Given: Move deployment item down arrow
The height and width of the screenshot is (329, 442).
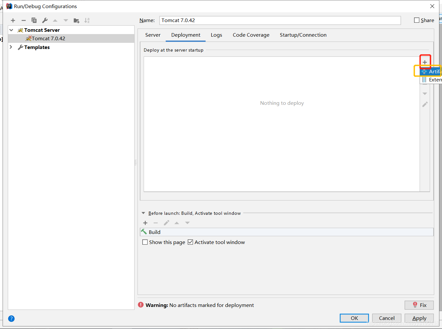Looking at the screenshot, I should [425, 94].
